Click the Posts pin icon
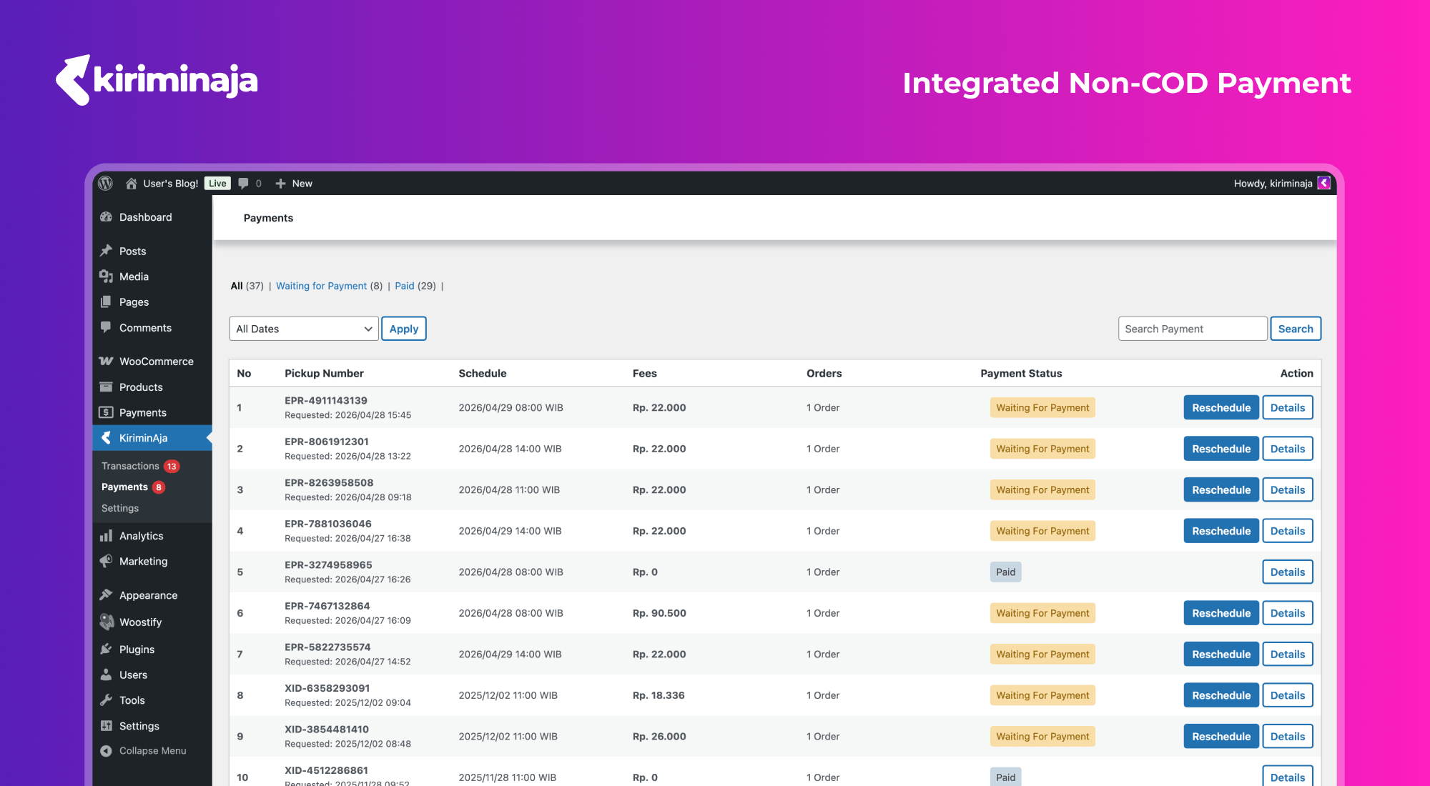The image size is (1430, 786). pyautogui.click(x=107, y=251)
